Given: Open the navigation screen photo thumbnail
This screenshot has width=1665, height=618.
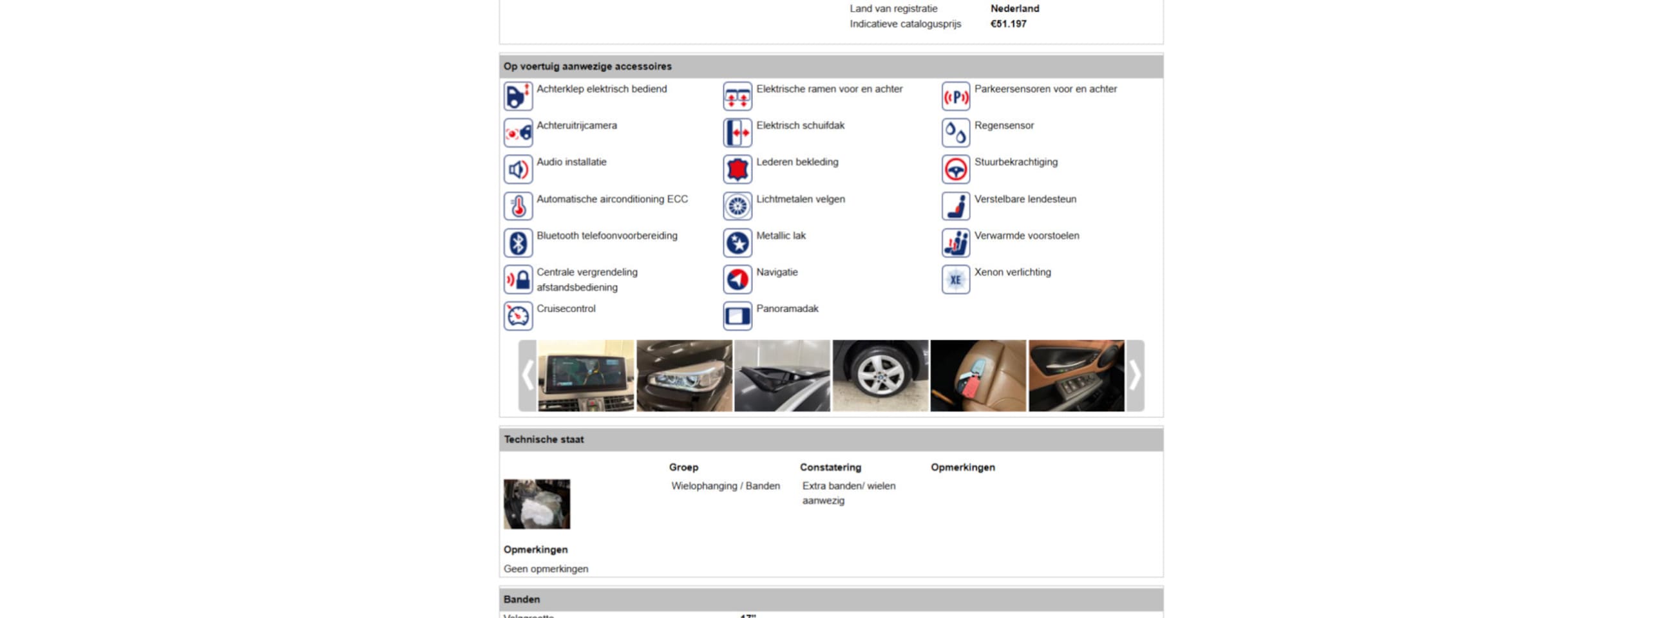Looking at the screenshot, I should click(585, 376).
